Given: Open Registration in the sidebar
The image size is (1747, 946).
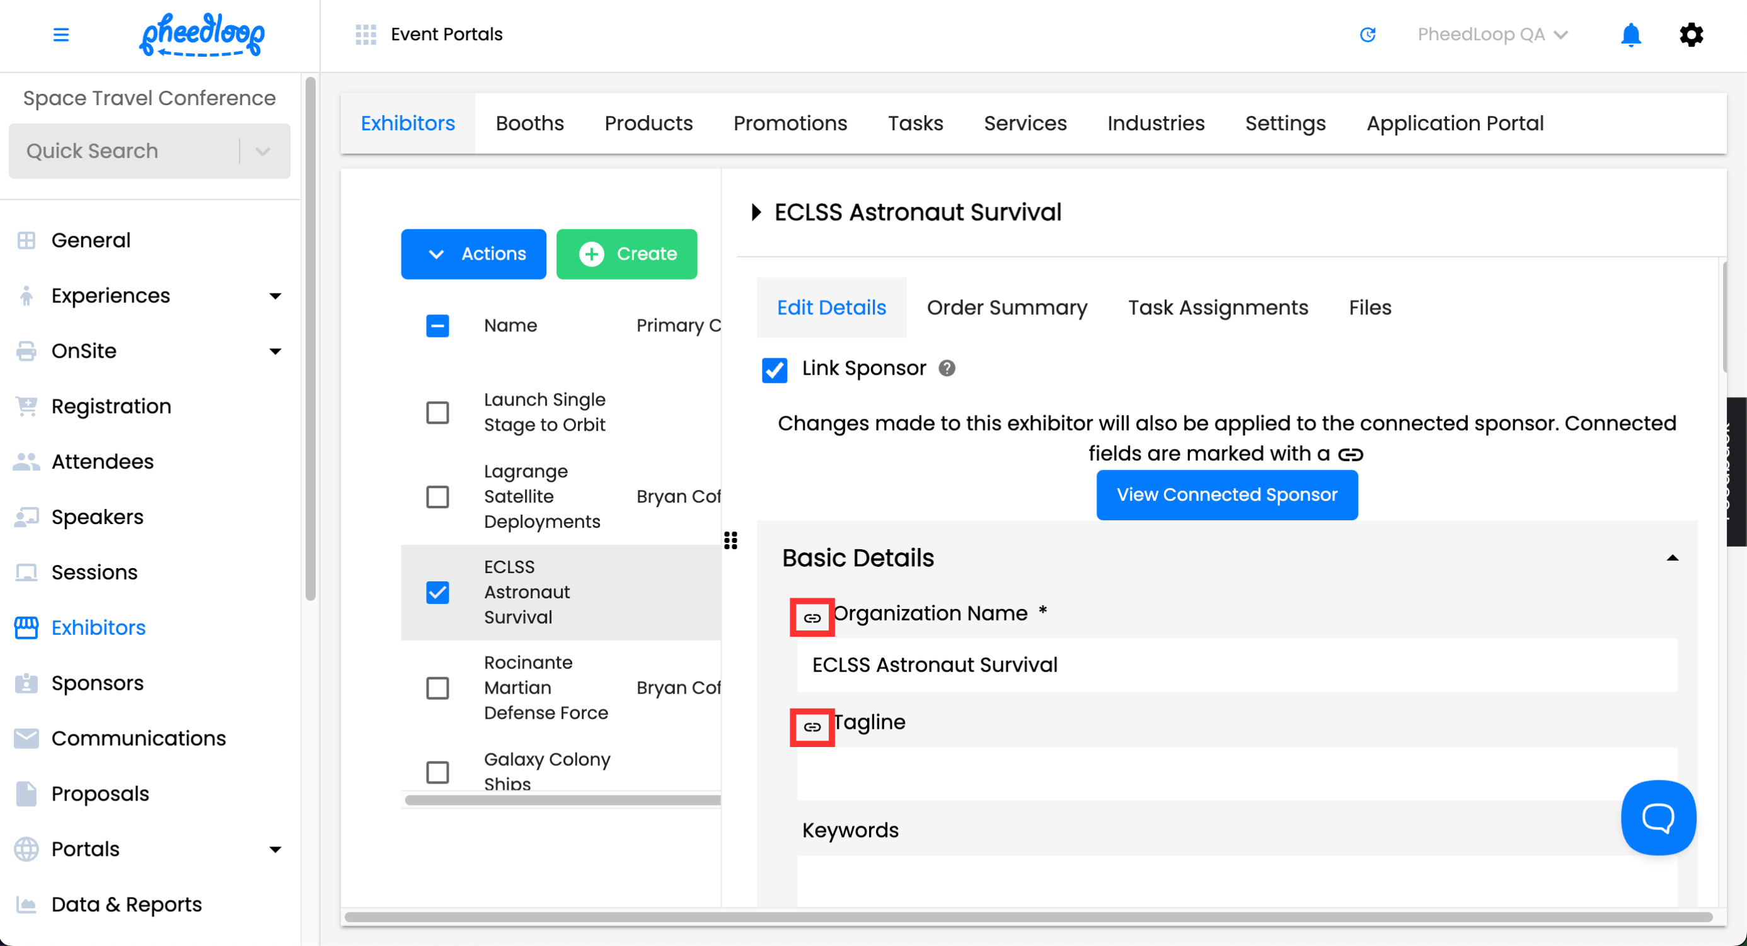Looking at the screenshot, I should pyautogui.click(x=111, y=406).
